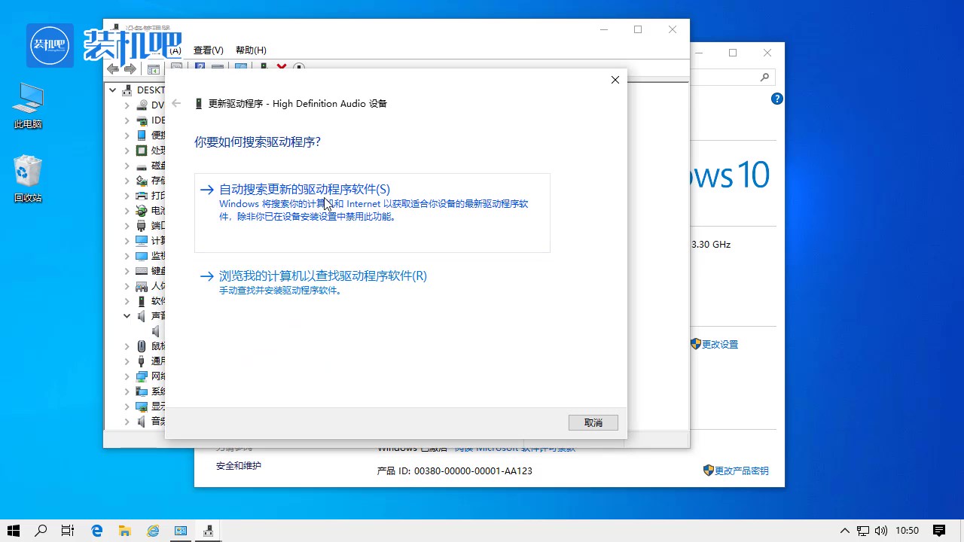This screenshot has height=542, width=964.
Task: Open Microsoft Edge from the taskbar
Action: pos(97,531)
